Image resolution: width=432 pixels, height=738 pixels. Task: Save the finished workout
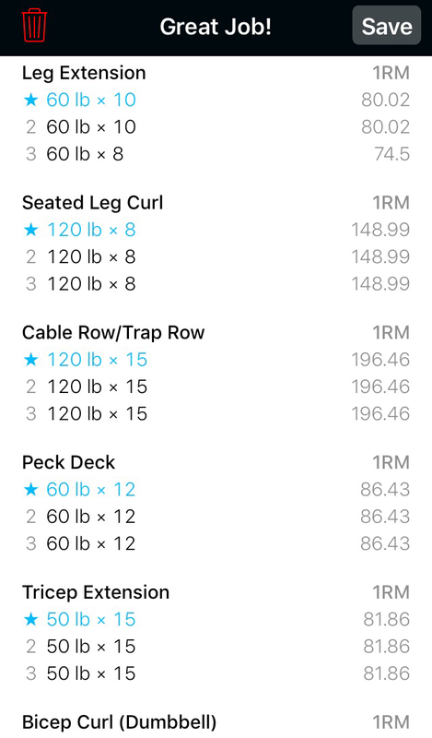click(386, 26)
